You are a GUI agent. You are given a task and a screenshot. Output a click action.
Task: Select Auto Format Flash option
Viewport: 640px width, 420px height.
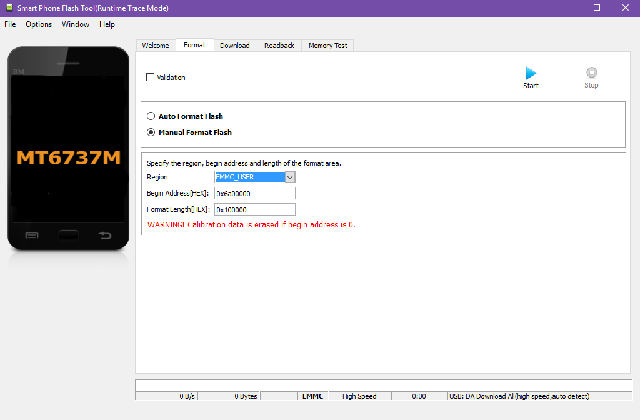point(151,116)
